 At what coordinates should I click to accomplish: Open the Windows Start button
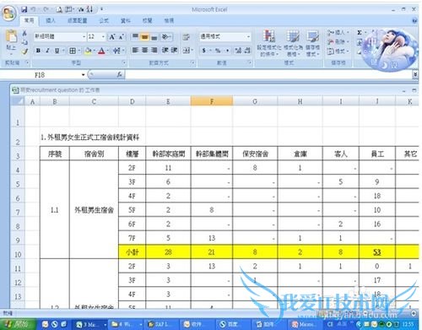tap(18, 324)
